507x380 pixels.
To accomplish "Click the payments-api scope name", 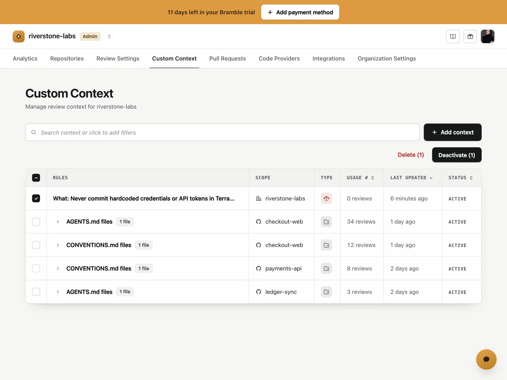I will (x=283, y=269).
